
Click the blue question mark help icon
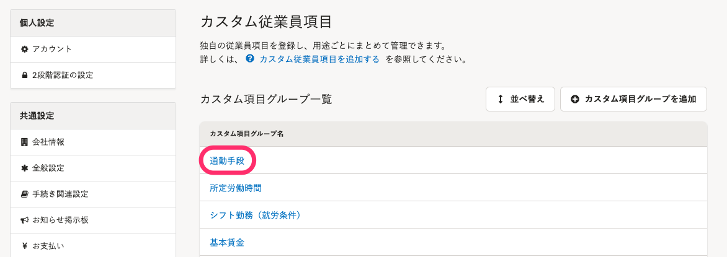pyautogui.click(x=251, y=59)
